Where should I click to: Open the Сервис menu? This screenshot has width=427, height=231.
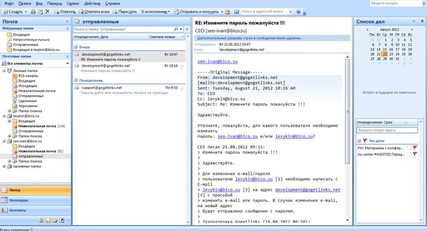[x=73, y=4]
